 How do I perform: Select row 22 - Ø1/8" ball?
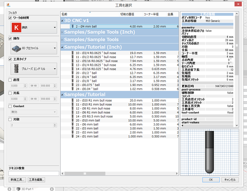pos(120,81)
